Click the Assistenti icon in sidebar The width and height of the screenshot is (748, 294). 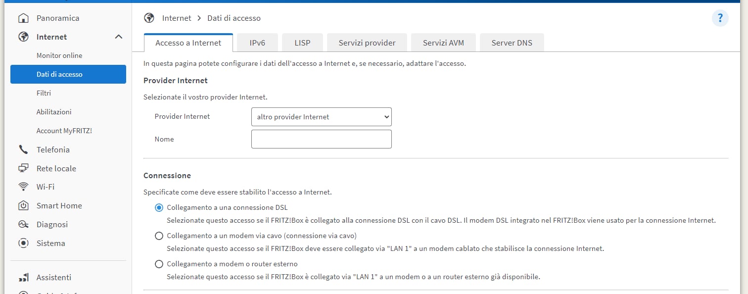tap(23, 277)
